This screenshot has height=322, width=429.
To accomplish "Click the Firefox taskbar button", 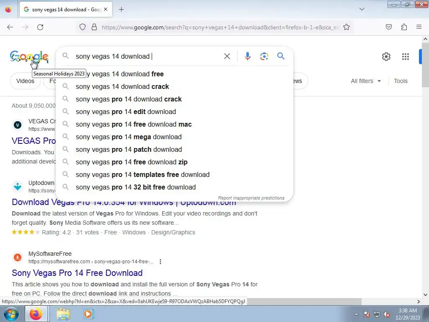I will tap(36, 314).
